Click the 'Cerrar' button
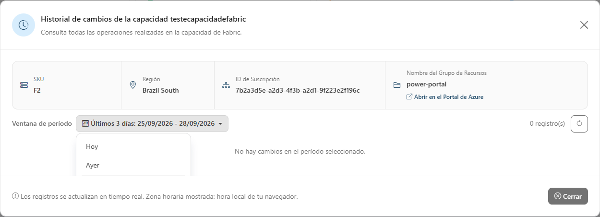Image resolution: width=600 pixels, height=217 pixels. click(x=568, y=196)
